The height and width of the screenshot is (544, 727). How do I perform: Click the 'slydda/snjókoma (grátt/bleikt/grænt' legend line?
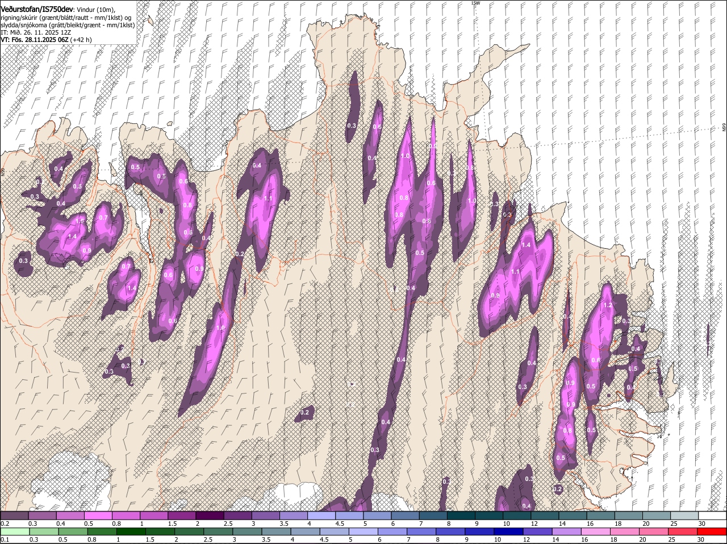click(68, 25)
